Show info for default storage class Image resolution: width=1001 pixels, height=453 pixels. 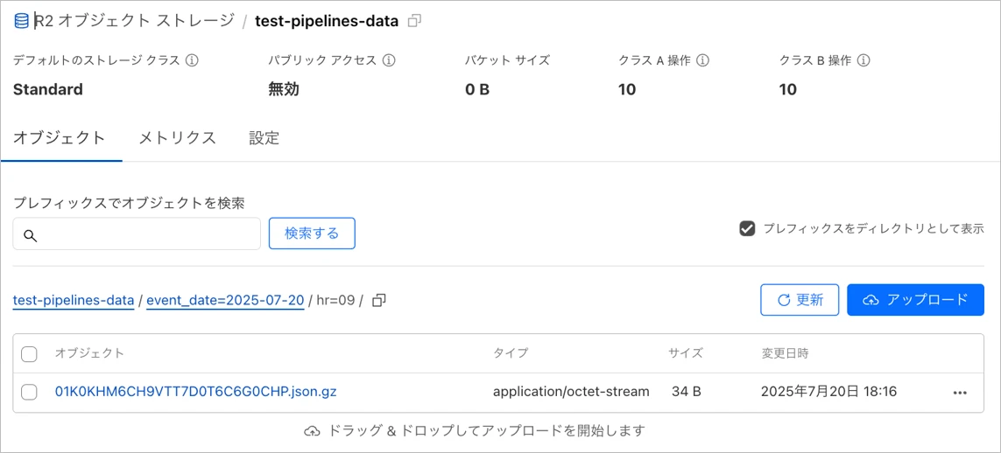point(192,60)
